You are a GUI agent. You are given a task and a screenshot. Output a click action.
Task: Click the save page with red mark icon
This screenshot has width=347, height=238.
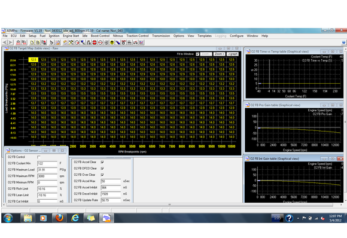pos(44,42)
